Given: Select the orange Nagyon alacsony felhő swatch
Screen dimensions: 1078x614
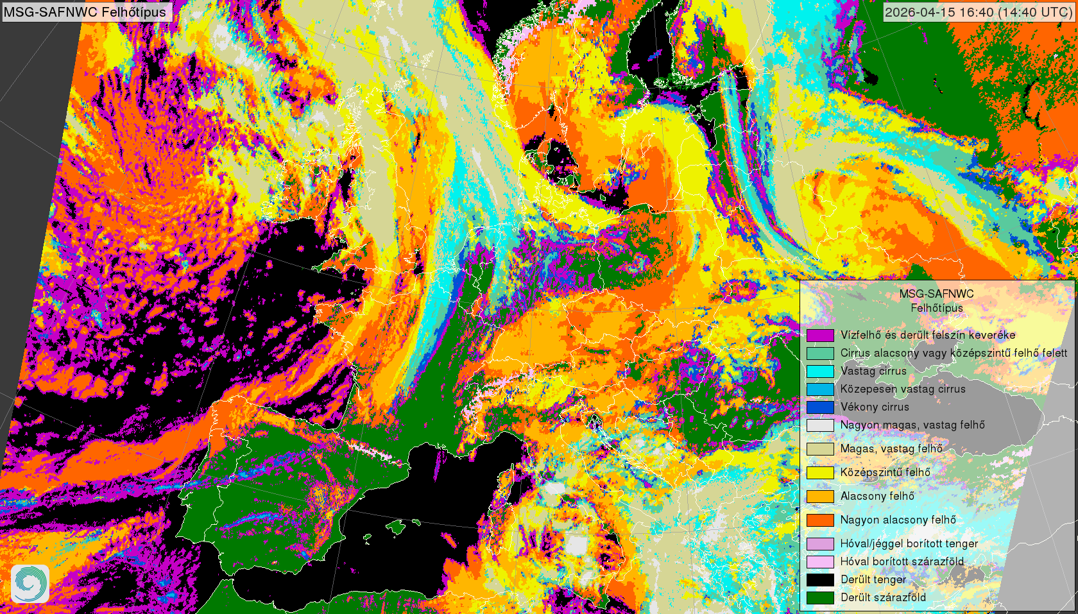Looking at the screenshot, I should (x=820, y=520).
